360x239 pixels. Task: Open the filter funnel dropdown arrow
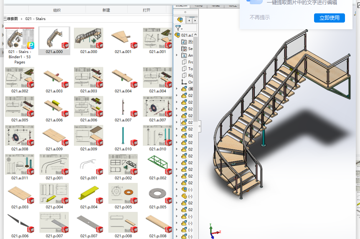pos(182,29)
